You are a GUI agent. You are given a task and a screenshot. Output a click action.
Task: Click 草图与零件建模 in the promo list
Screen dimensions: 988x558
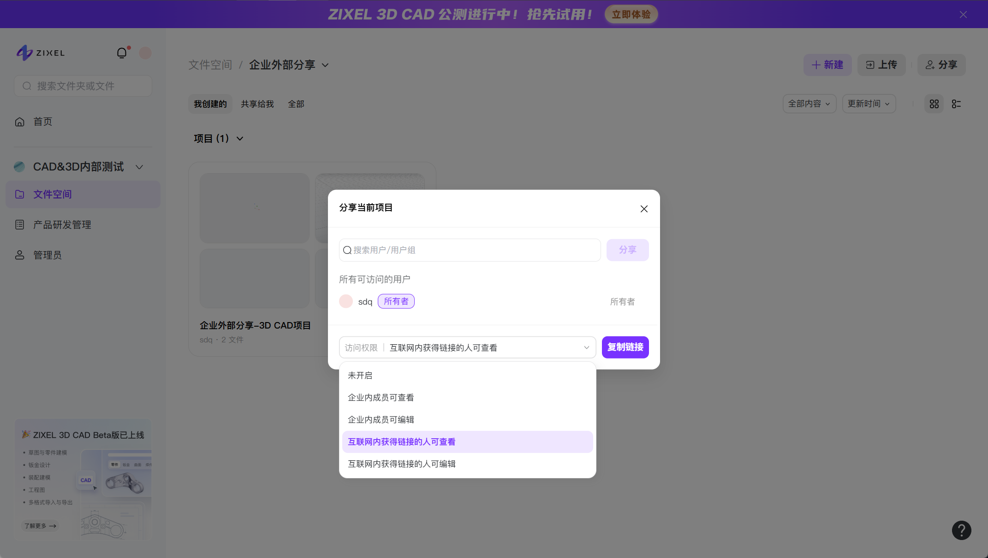click(48, 452)
